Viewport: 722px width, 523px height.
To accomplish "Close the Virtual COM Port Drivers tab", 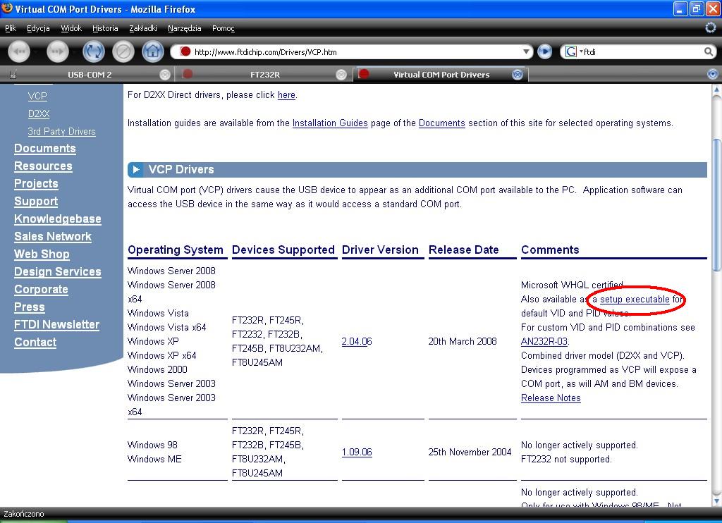I will (x=518, y=75).
